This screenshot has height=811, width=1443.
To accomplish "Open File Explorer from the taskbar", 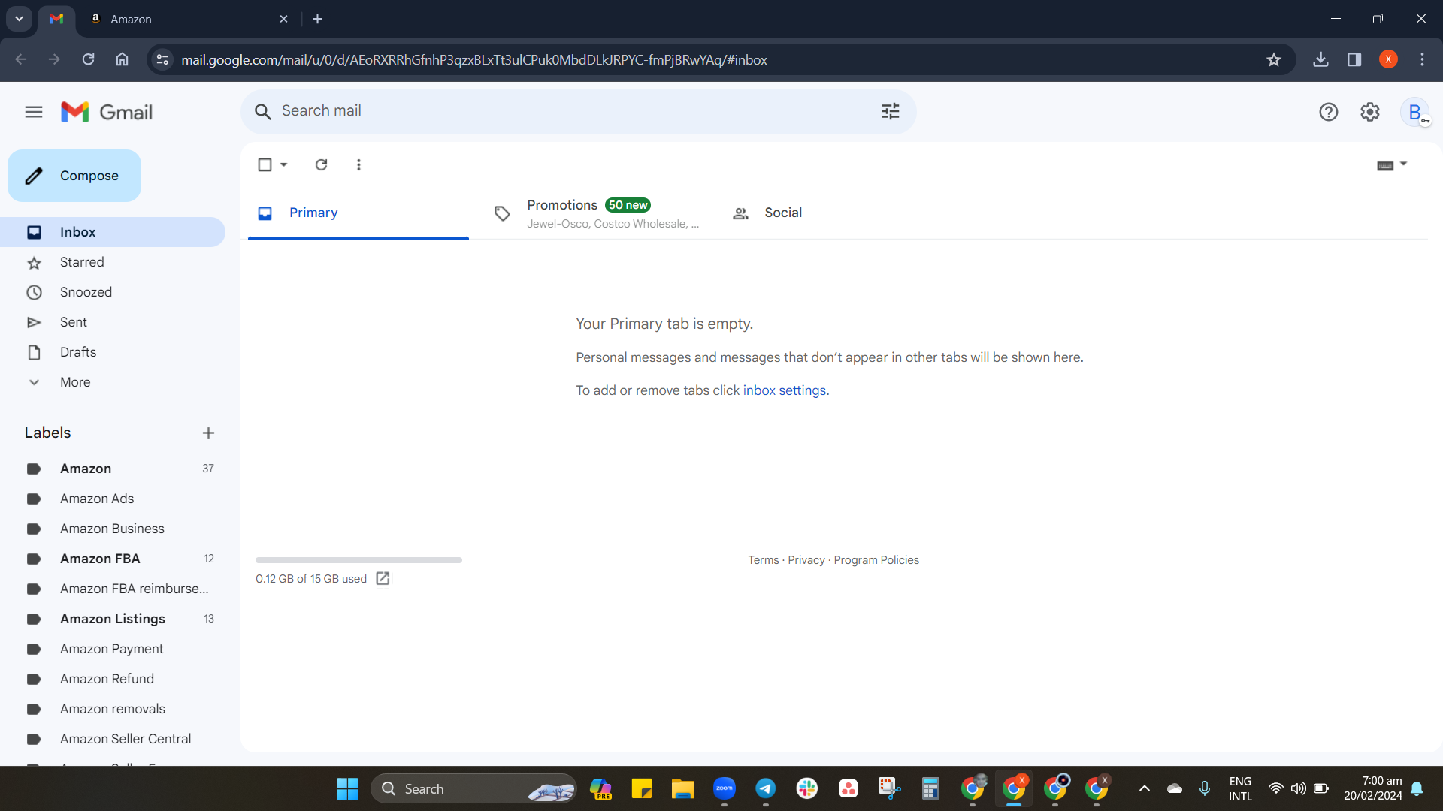I will click(682, 788).
